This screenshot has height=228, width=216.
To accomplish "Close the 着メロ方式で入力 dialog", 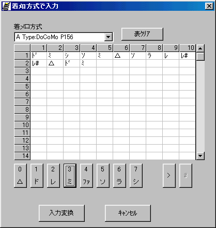I will [209, 6].
